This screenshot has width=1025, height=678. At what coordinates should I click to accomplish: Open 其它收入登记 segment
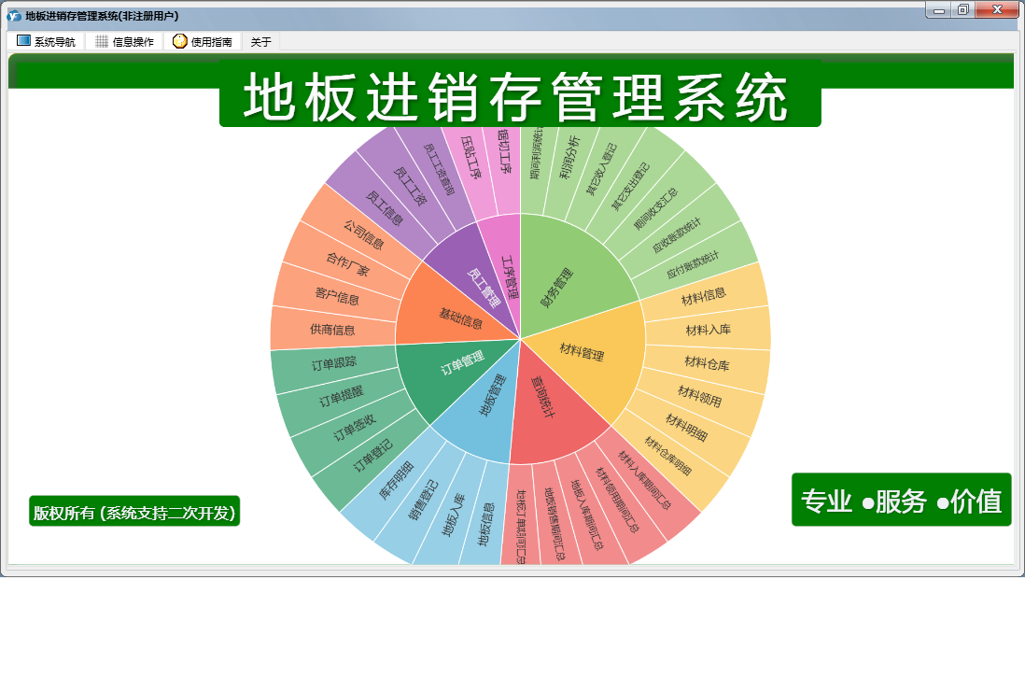(x=601, y=169)
